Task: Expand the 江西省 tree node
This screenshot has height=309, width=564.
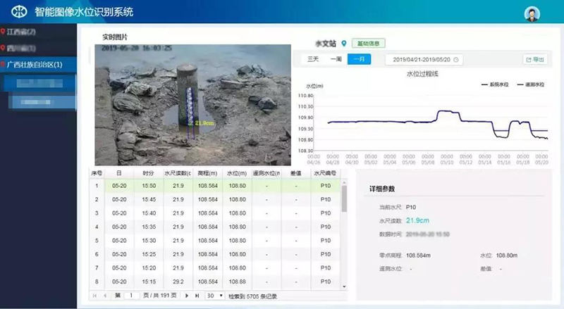Action: 21,32
